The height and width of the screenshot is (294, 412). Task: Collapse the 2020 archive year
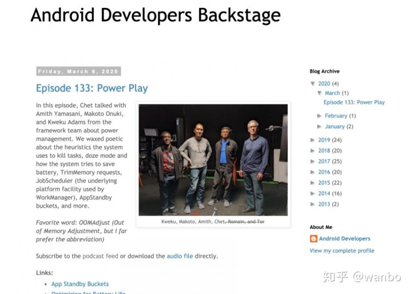(x=312, y=84)
